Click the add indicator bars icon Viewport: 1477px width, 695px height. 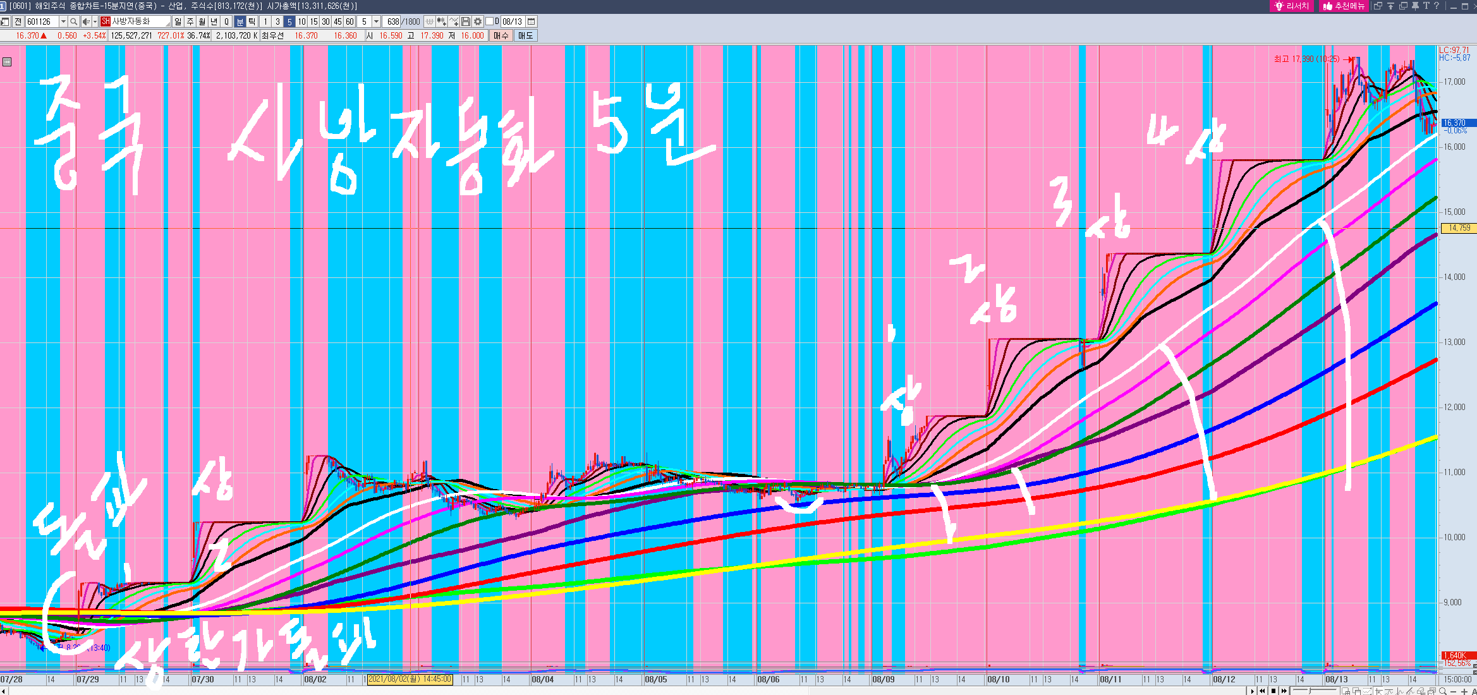[442, 21]
